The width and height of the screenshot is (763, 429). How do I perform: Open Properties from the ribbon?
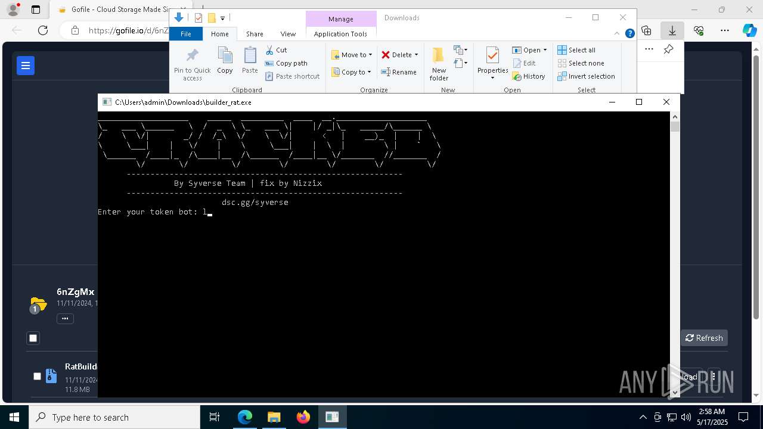point(492,64)
